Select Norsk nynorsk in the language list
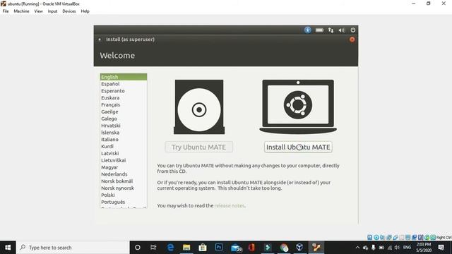 pyautogui.click(x=124, y=188)
